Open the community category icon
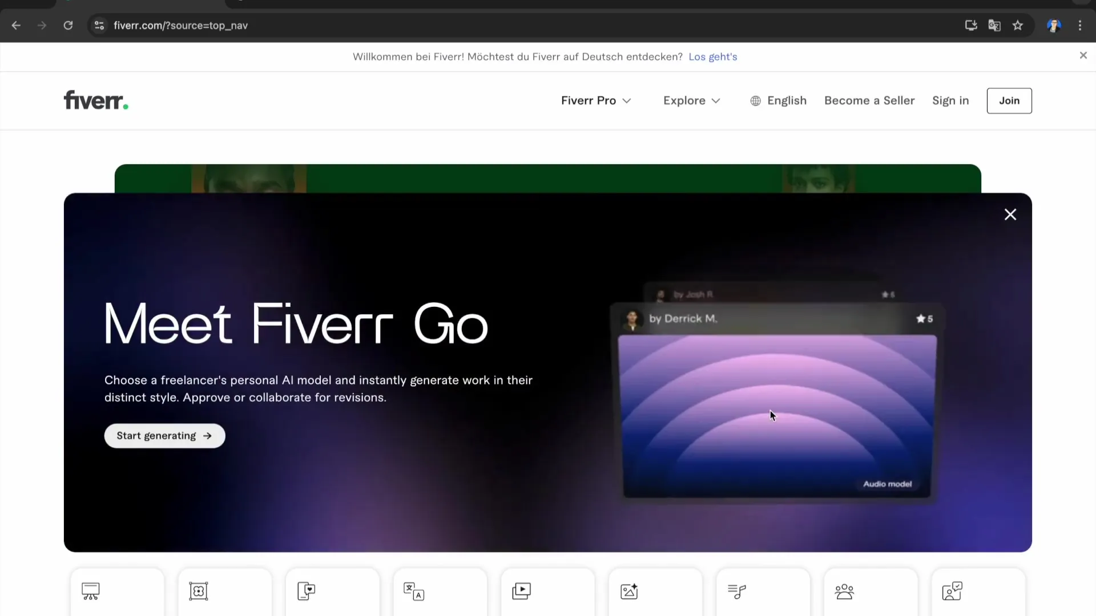Screen dimensions: 1096x616 tap(845, 591)
